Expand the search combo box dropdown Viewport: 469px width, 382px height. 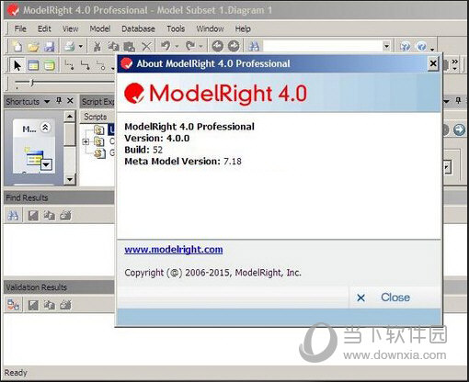(386, 46)
